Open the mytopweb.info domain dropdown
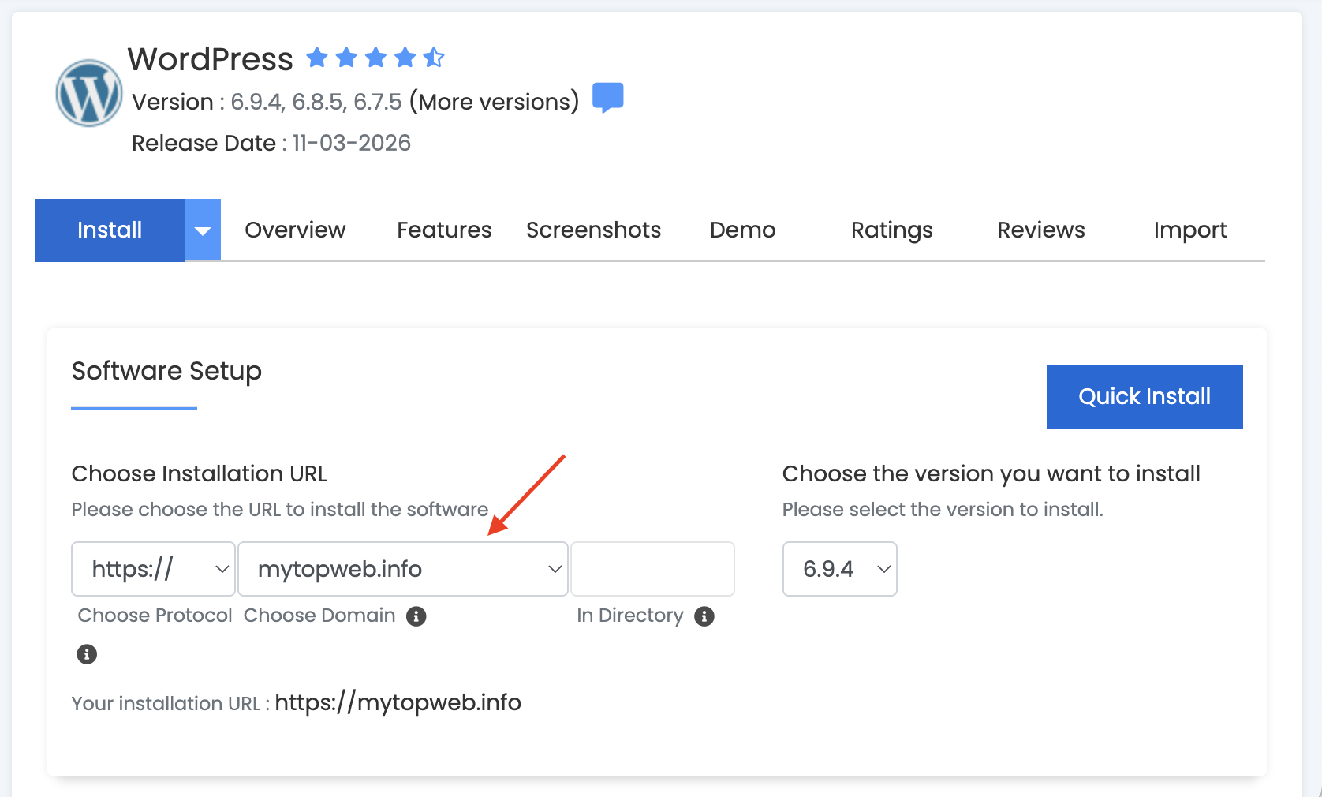1322x797 pixels. [x=403, y=569]
